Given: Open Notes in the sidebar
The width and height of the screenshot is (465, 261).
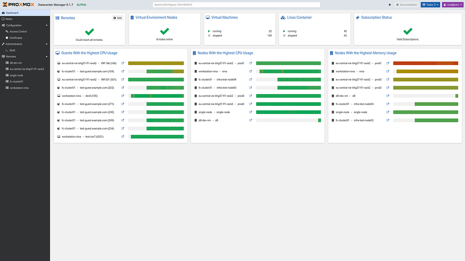Looking at the screenshot, I should (x=10, y=19).
